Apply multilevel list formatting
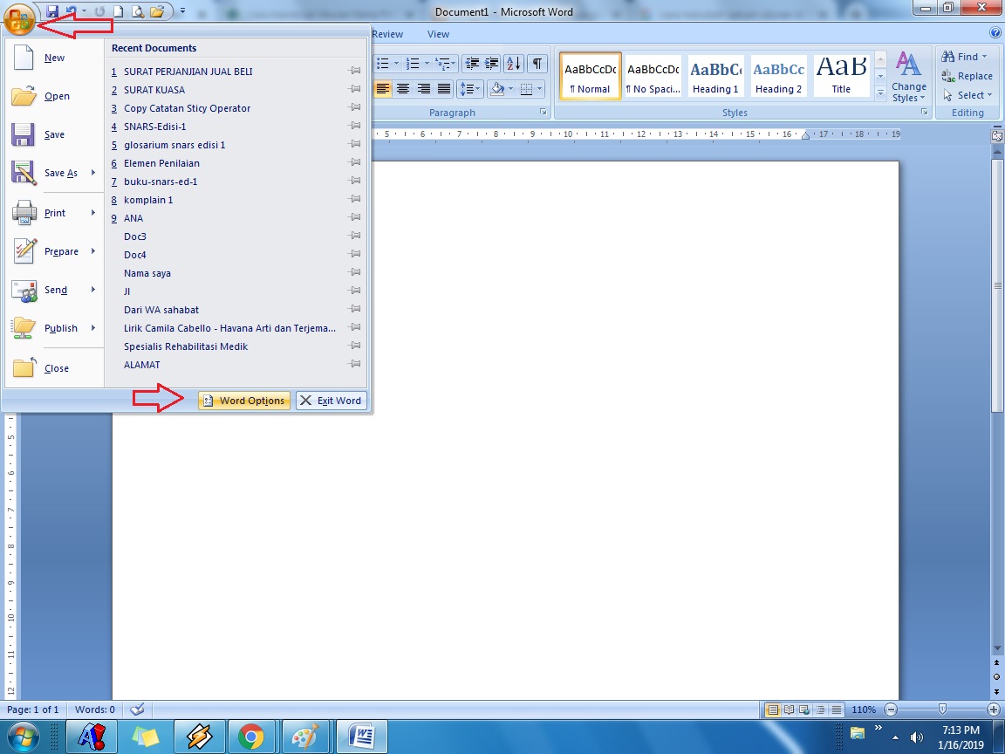1005x754 pixels. point(442,64)
